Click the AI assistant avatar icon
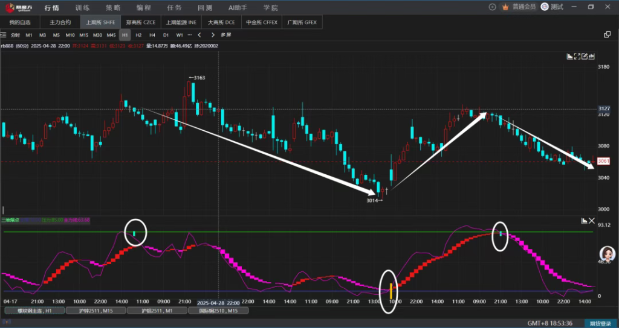 606,253
